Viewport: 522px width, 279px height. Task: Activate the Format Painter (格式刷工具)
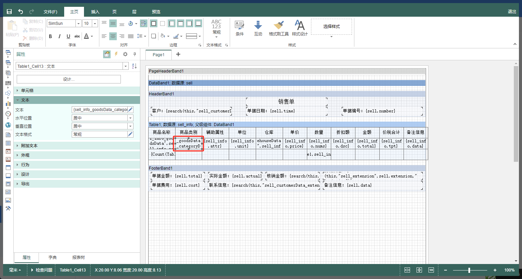click(x=279, y=28)
